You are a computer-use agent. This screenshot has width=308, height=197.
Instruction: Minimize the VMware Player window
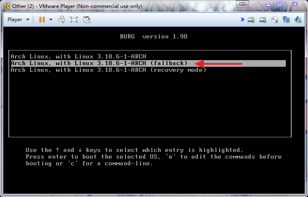pos(267,4)
